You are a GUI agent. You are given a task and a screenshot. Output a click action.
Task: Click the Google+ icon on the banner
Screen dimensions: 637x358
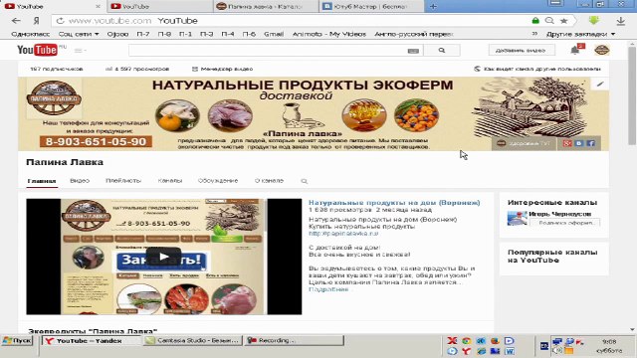[567, 143]
